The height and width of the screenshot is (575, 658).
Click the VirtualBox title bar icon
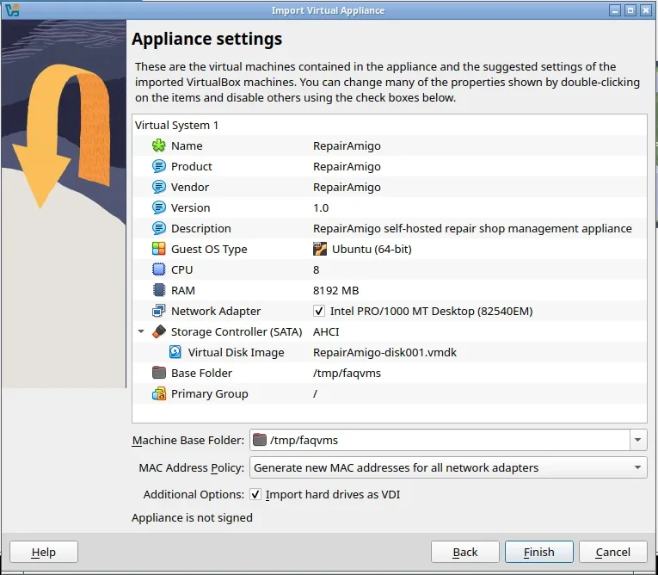12,10
